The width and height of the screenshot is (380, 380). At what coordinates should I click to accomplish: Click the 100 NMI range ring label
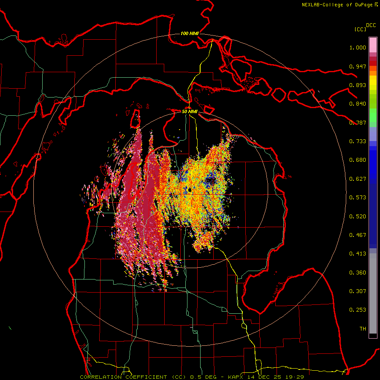click(190, 33)
